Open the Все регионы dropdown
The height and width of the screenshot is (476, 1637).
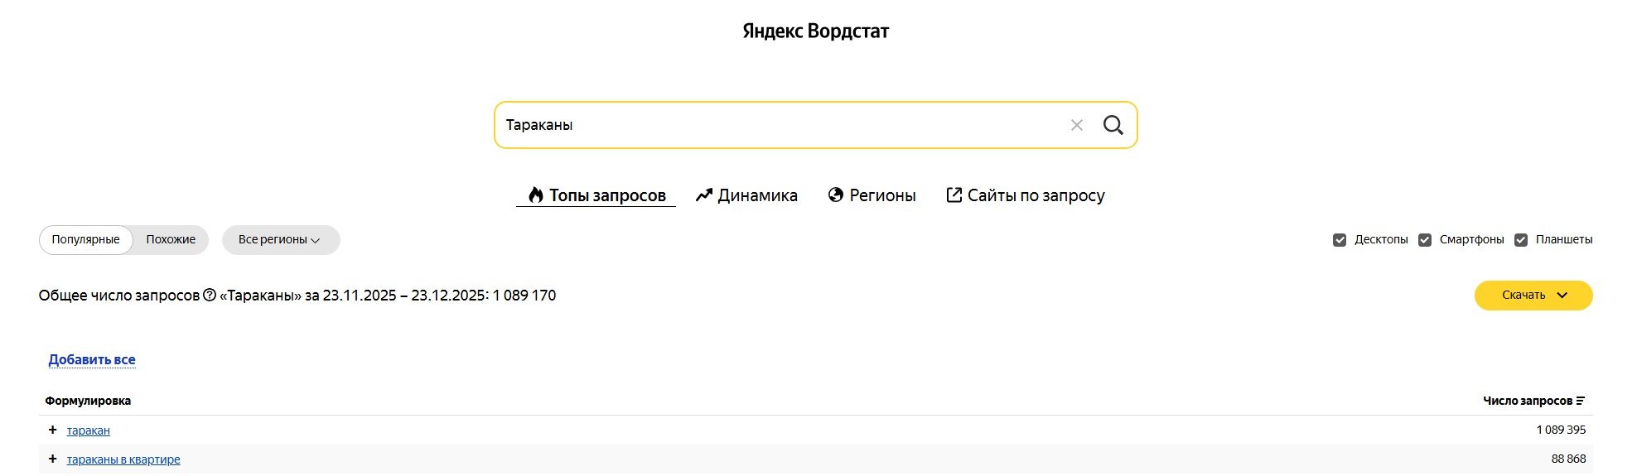pos(280,239)
